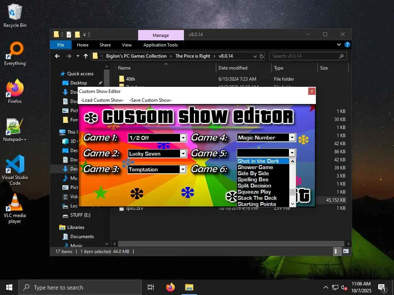Image resolution: width=394 pixels, height=295 pixels.
Task: Click the muted volume tray icon
Action: pyautogui.click(x=344, y=287)
